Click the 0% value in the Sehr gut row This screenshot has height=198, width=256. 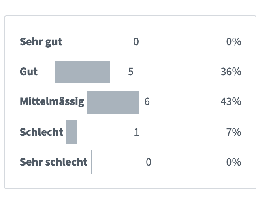point(234,42)
